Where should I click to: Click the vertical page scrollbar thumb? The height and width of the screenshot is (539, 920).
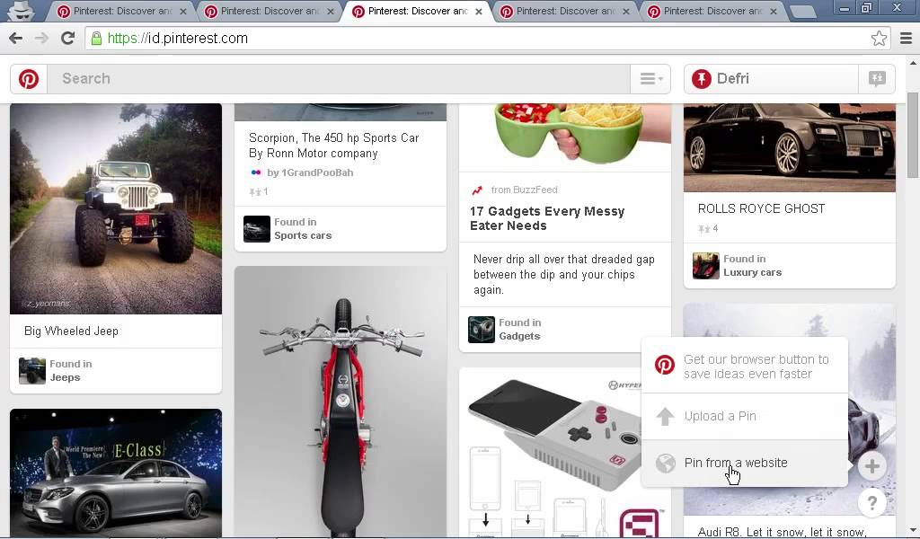coord(913,135)
